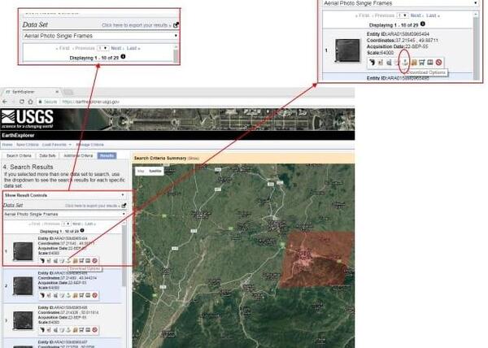Go back using the browser back arrow
Viewport: 488px width, 348px height.
[x=5, y=102]
